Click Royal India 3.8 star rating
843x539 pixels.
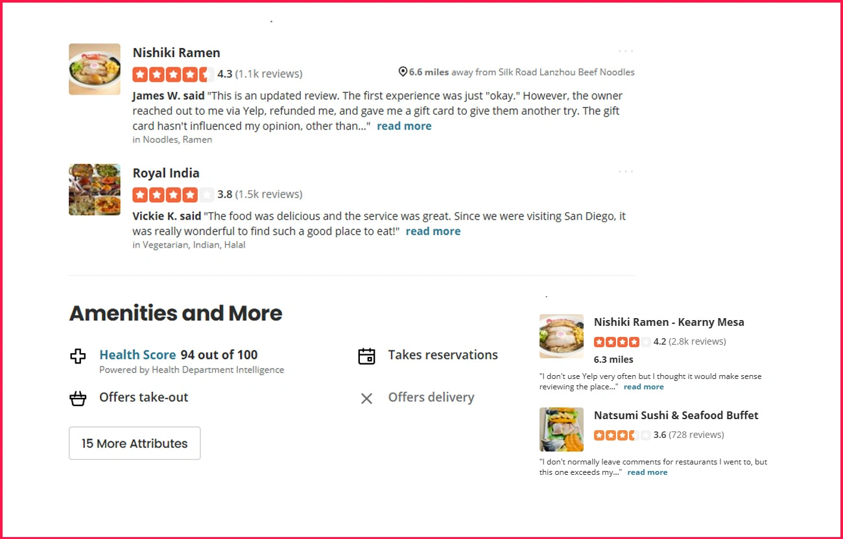pyautogui.click(x=173, y=195)
